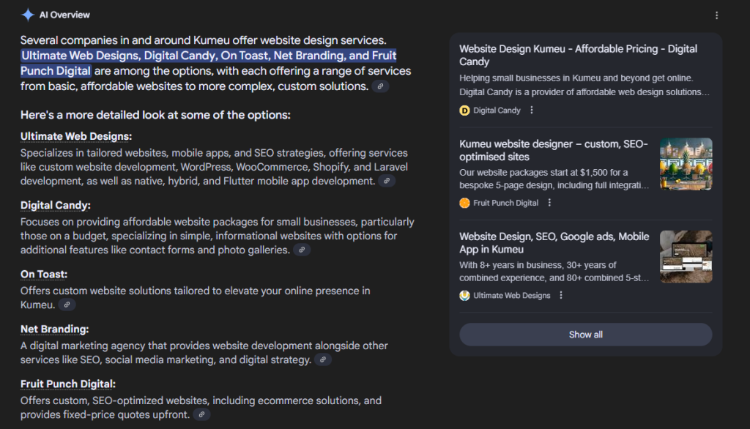Click the Fruit Punch Digital result thumbnail image
This screenshot has width=750, height=429.
click(686, 164)
